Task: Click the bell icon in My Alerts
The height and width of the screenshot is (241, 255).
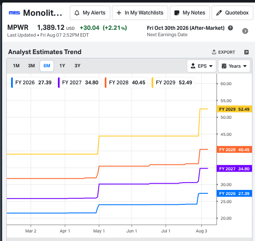Action: click(x=77, y=13)
